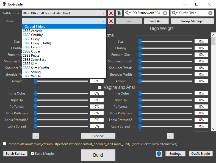
Task: Click the large Build button
Action: [x=98, y=155]
